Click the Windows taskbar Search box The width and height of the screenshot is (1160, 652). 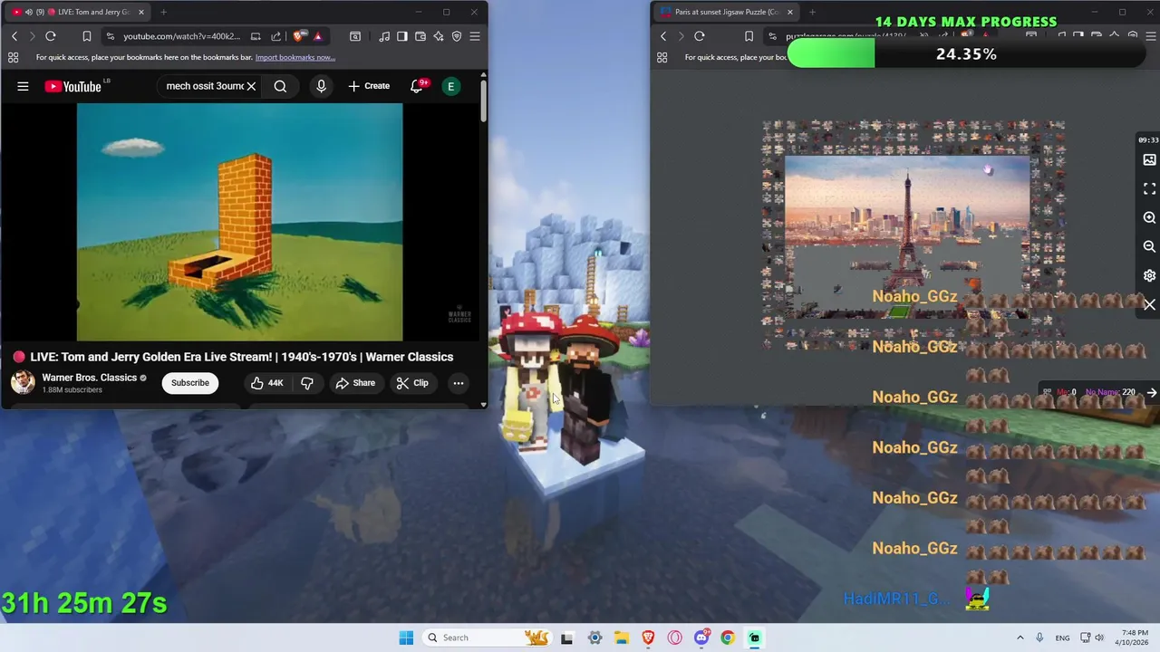(488, 638)
